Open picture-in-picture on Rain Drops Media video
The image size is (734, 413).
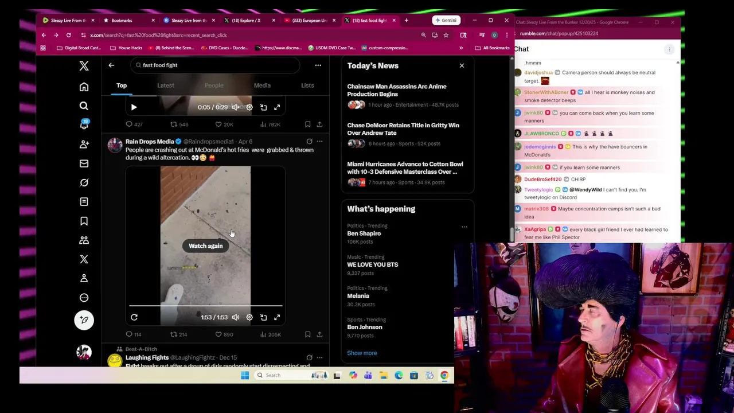point(263,317)
